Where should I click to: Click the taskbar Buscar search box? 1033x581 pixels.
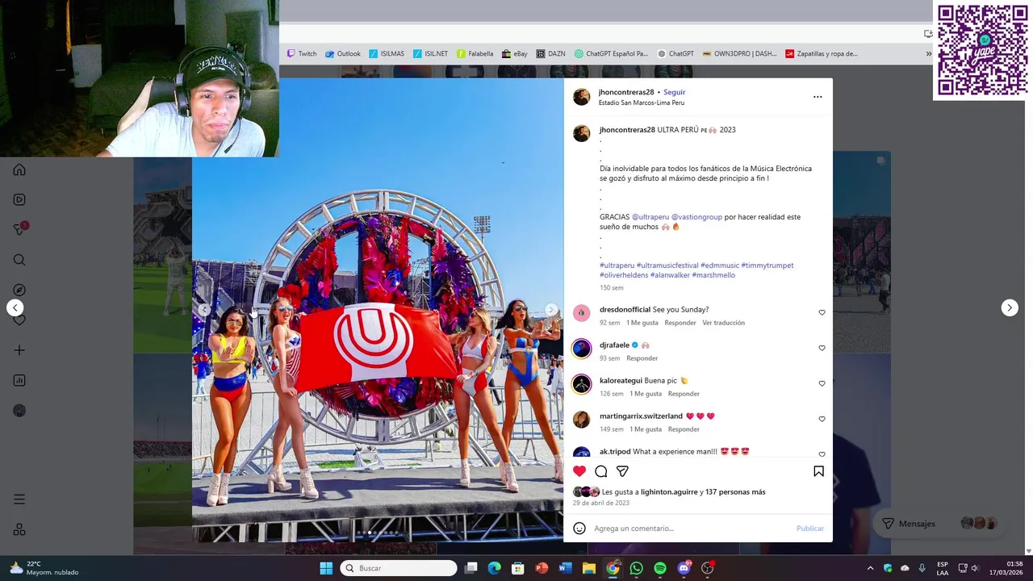[399, 568]
